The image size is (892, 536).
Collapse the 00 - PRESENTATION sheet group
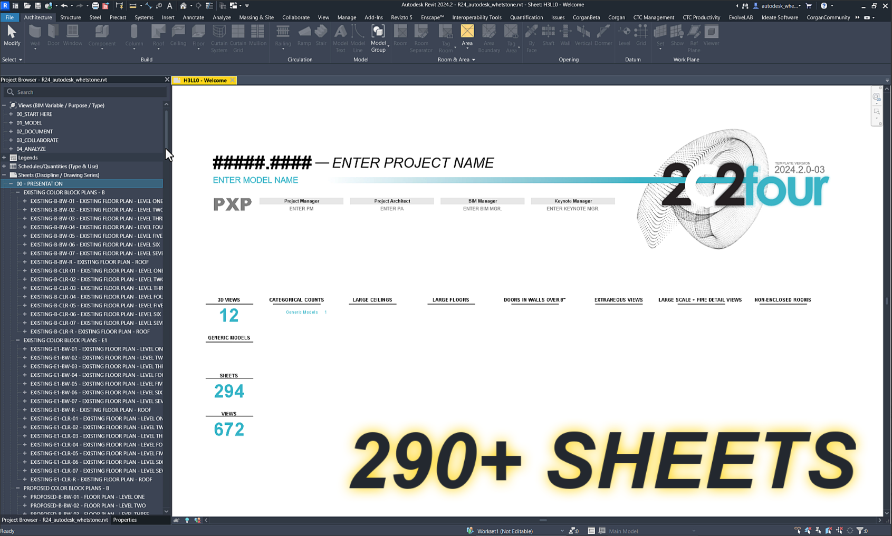tap(11, 183)
